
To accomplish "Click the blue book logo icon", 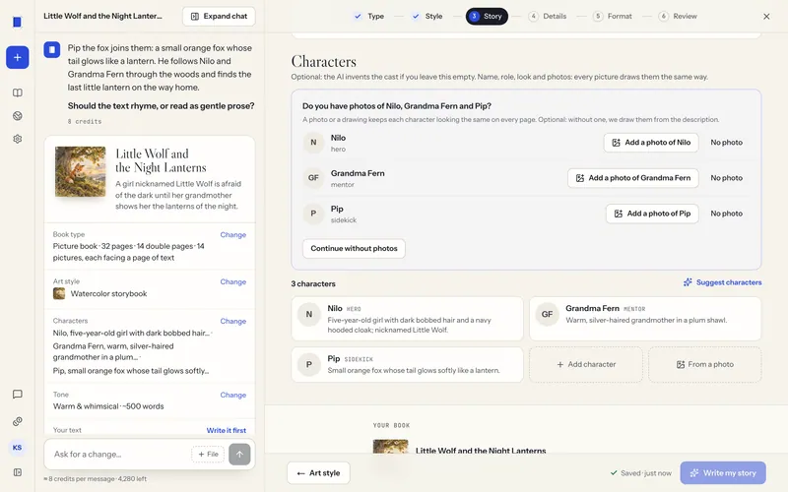I will [17, 22].
